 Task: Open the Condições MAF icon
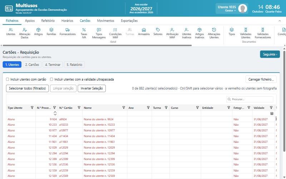coord(115,33)
